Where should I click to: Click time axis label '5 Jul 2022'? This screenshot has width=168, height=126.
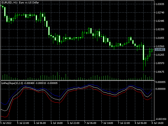tap(6, 123)
